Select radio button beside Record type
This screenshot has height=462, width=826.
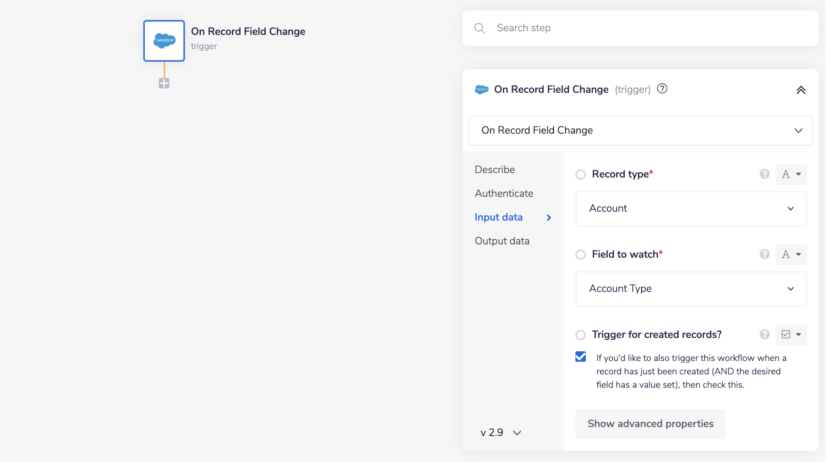click(581, 174)
